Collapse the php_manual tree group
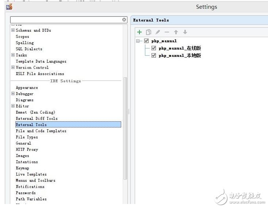This screenshot has height=208, width=268. coord(138,41)
